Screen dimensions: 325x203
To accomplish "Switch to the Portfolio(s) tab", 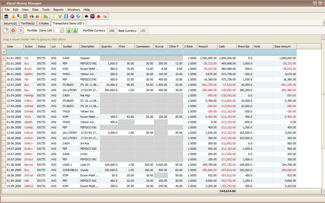I will click(x=28, y=23).
